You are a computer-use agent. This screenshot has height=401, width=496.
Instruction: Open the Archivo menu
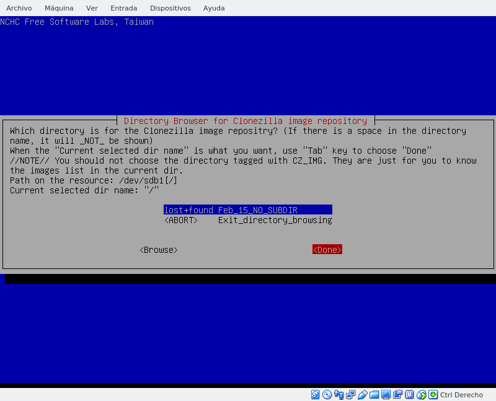coord(19,8)
